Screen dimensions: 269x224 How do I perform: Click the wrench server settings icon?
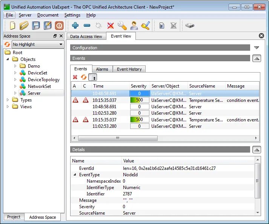click(122, 26)
